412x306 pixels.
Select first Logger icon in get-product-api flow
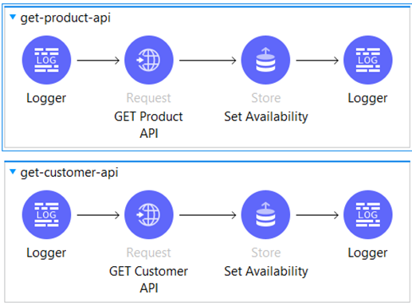46,60
